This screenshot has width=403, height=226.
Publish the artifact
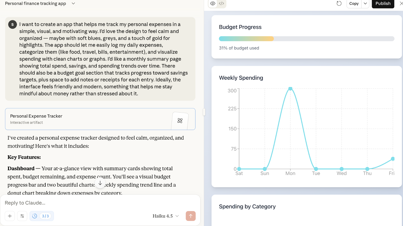(x=383, y=4)
